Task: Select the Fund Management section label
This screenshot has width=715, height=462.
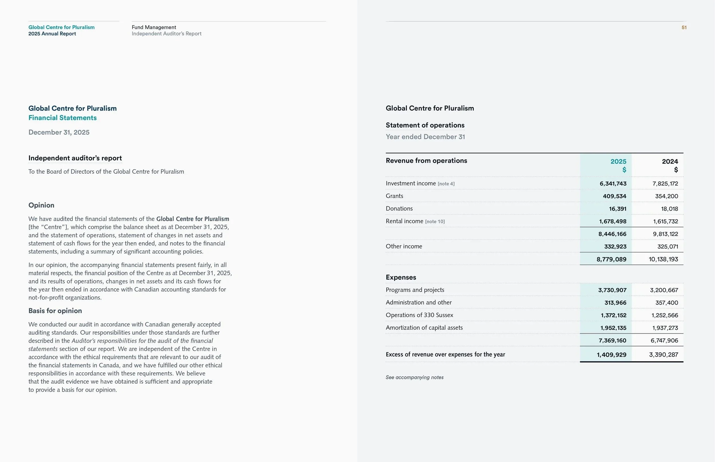Action: 154,27
